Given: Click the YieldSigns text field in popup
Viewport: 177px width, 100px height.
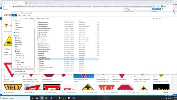Looking at the screenshot, I should point(138,9).
